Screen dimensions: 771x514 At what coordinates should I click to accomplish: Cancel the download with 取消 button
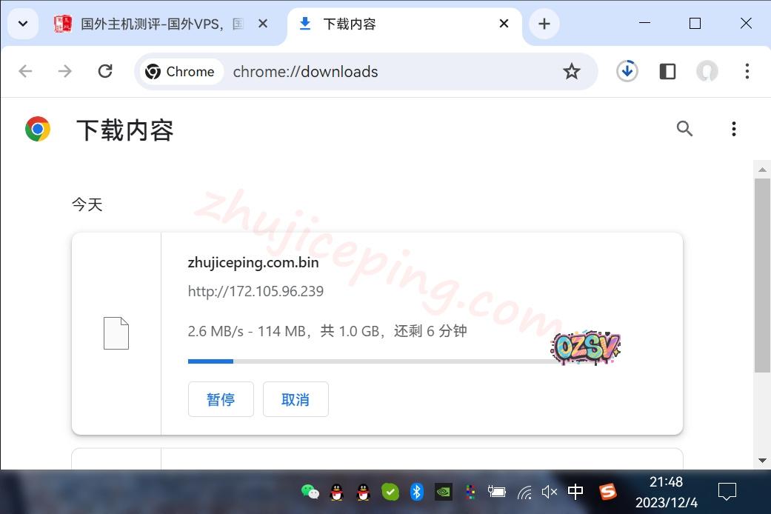[x=296, y=399]
